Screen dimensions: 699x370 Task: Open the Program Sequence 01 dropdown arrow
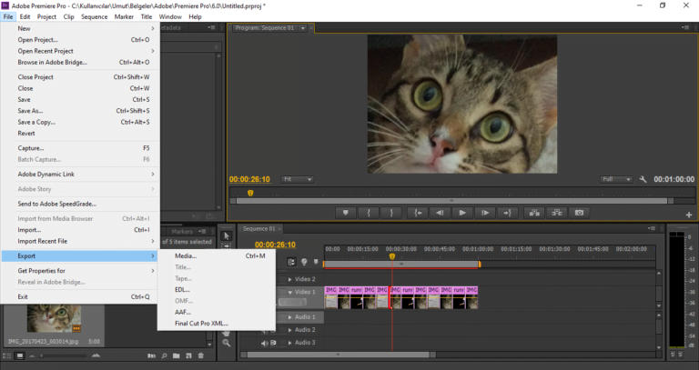click(x=303, y=28)
